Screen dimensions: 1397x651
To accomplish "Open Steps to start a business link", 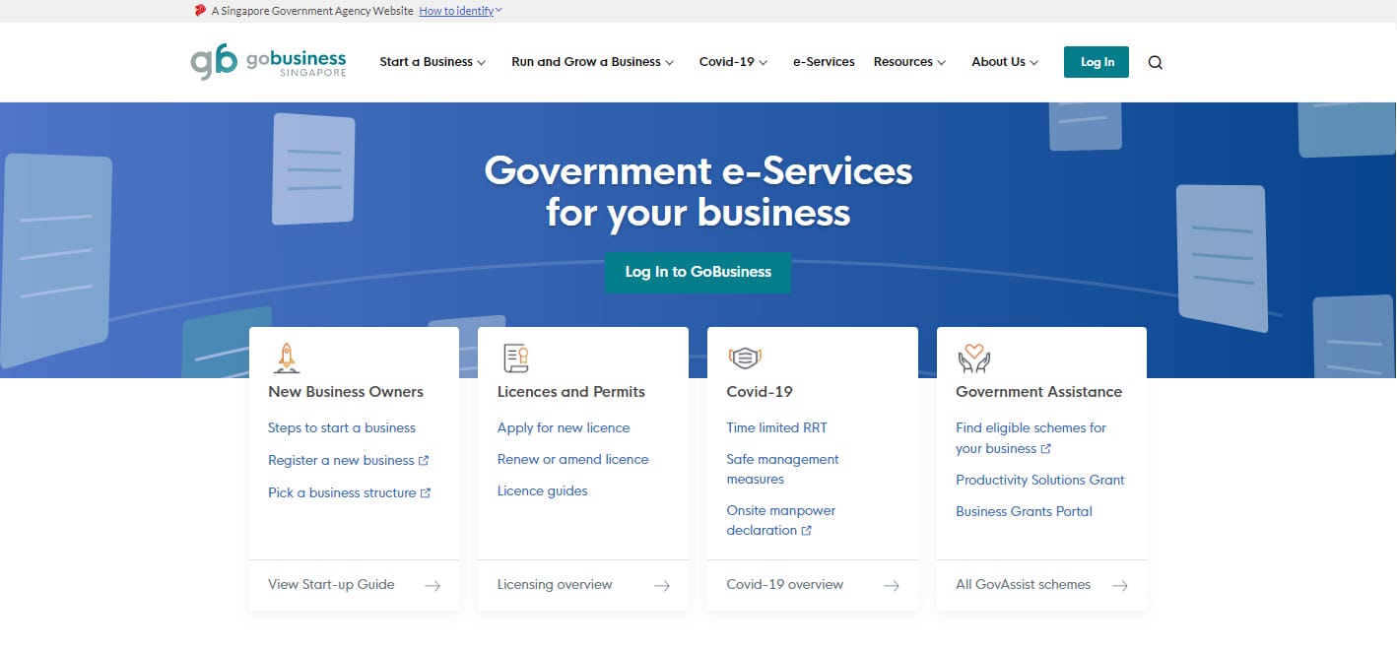I will click(342, 427).
